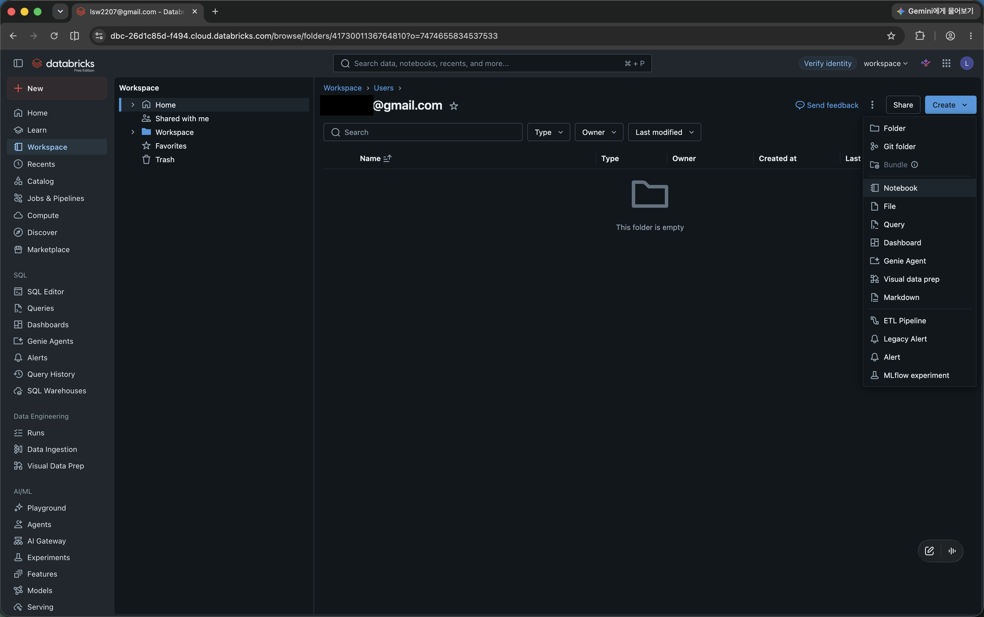This screenshot has height=617, width=984.
Task: Select Dashboard in the Create menu
Action: tap(920, 243)
